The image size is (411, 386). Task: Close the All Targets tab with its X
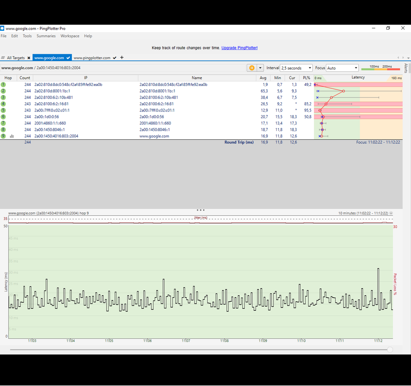pos(29,58)
